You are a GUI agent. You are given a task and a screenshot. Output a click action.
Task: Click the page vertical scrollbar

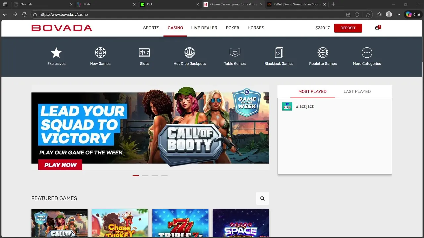coord(422,128)
